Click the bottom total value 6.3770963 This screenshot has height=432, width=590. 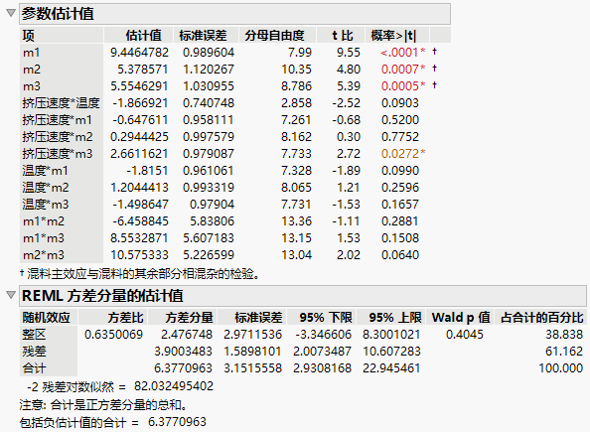177,422
